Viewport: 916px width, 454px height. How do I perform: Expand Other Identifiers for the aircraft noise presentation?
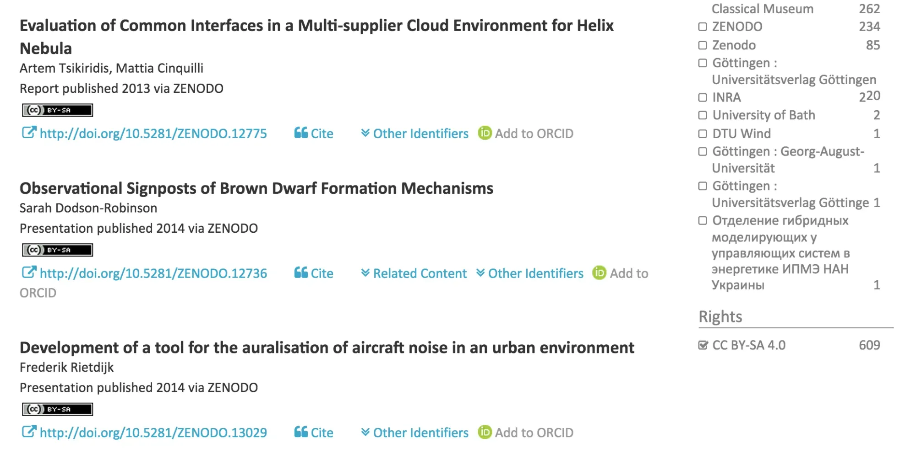[x=414, y=433]
